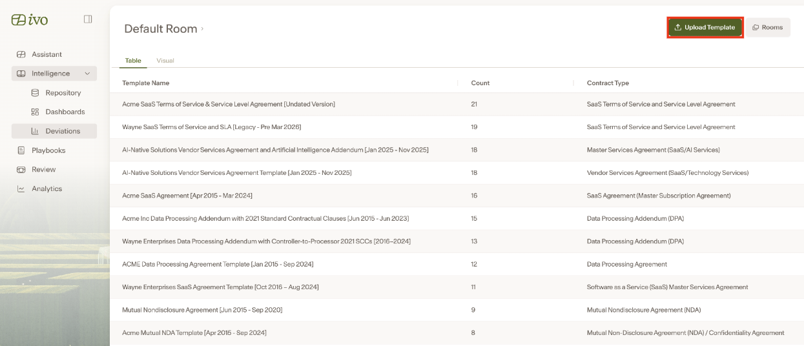Click the upload icon in Upload Template
The height and width of the screenshot is (346, 804).
(x=678, y=27)
